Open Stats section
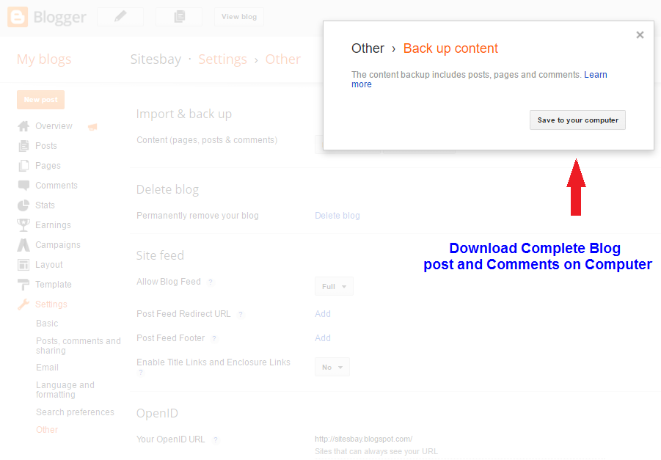 tap(45, 205)
